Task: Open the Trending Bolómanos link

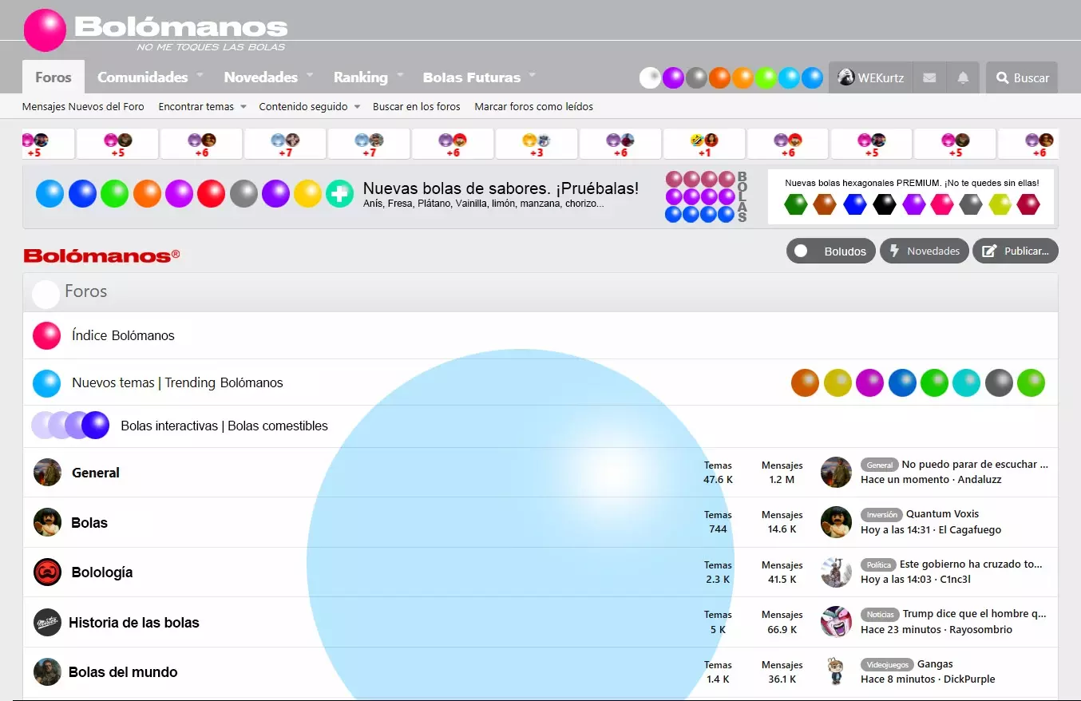Action: pos(224,382)
